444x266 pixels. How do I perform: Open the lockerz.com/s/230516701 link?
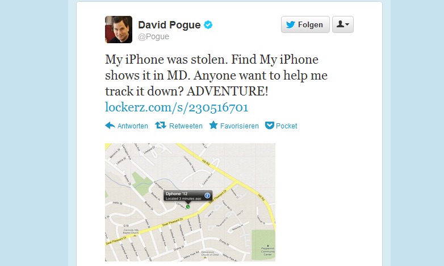coord(177,107)
